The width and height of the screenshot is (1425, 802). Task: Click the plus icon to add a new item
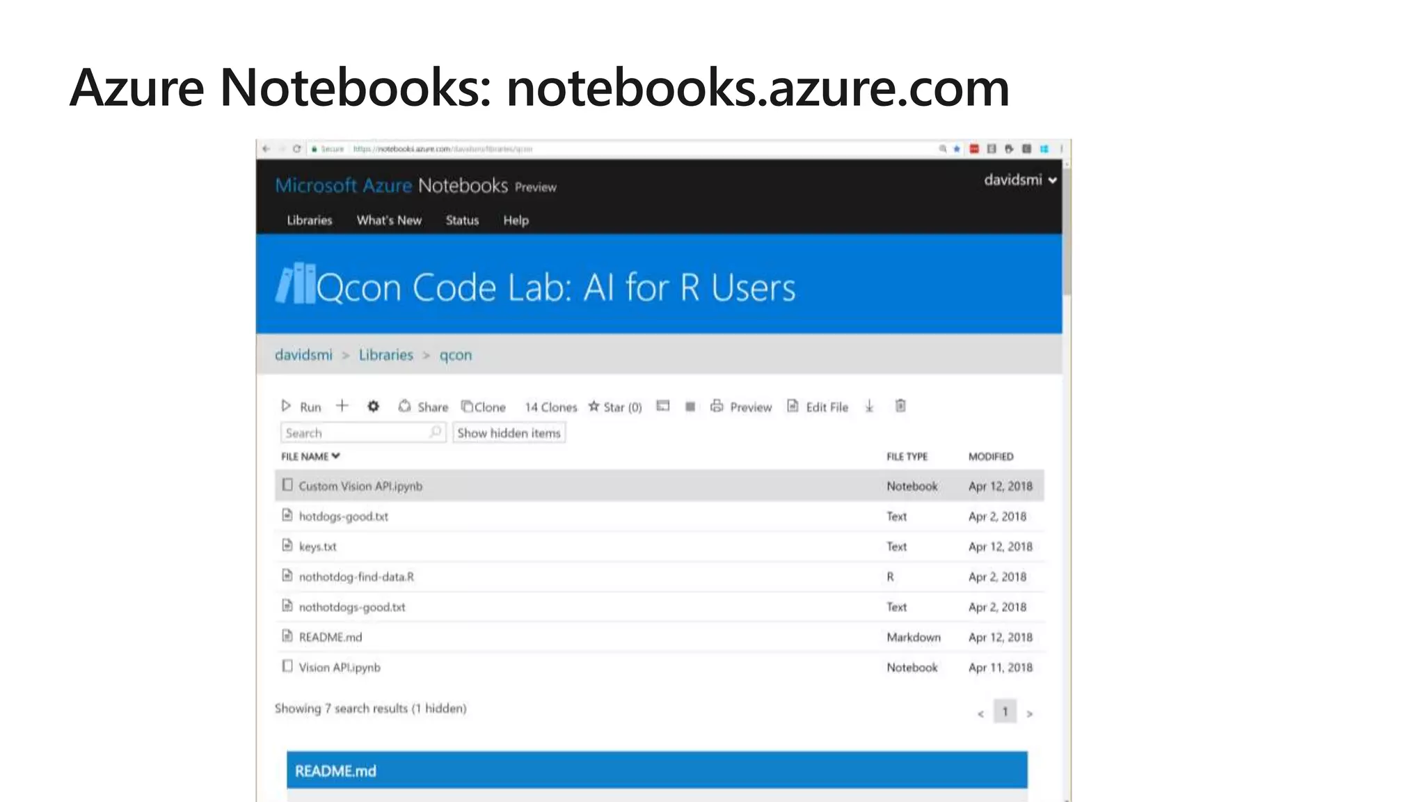pyautogui.click(x=342, y=406)
